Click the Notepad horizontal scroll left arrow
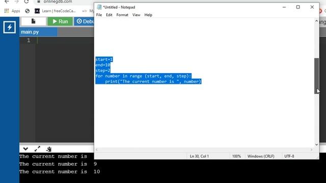Viewport: 326px width, 183px height. coord(96,149)
